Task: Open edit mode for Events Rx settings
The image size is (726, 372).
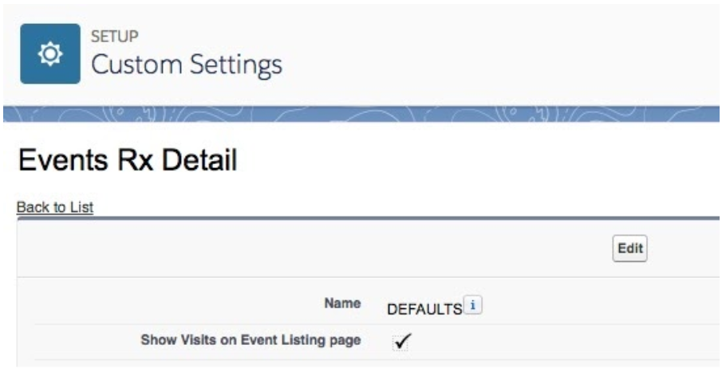Action: click(x=629, y=249)
